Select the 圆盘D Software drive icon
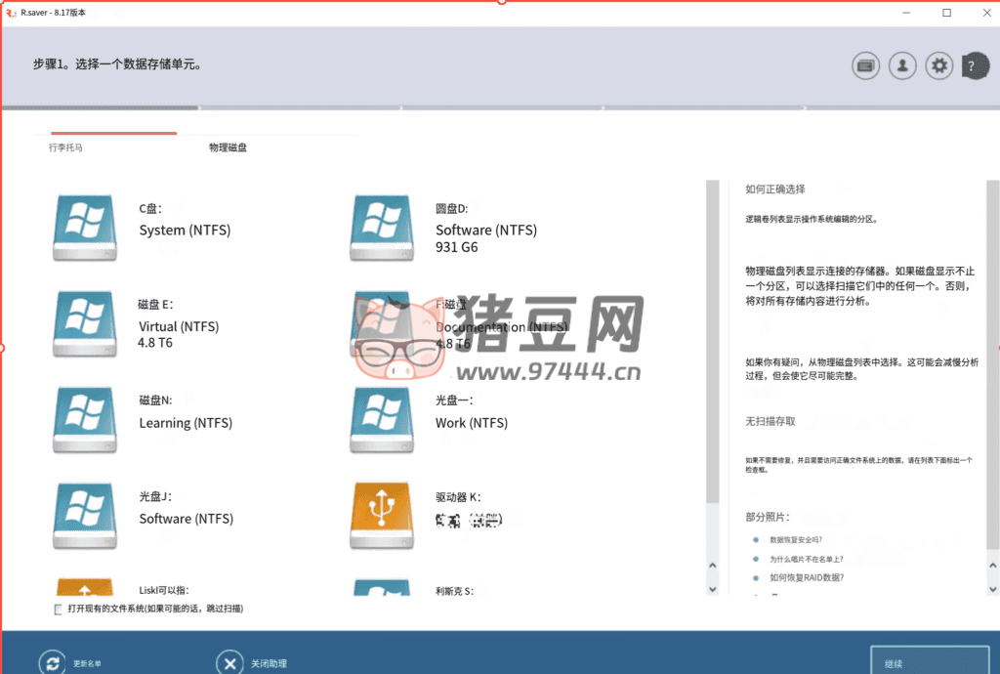Screen dimensions: 1000x674 coord(381,227)
